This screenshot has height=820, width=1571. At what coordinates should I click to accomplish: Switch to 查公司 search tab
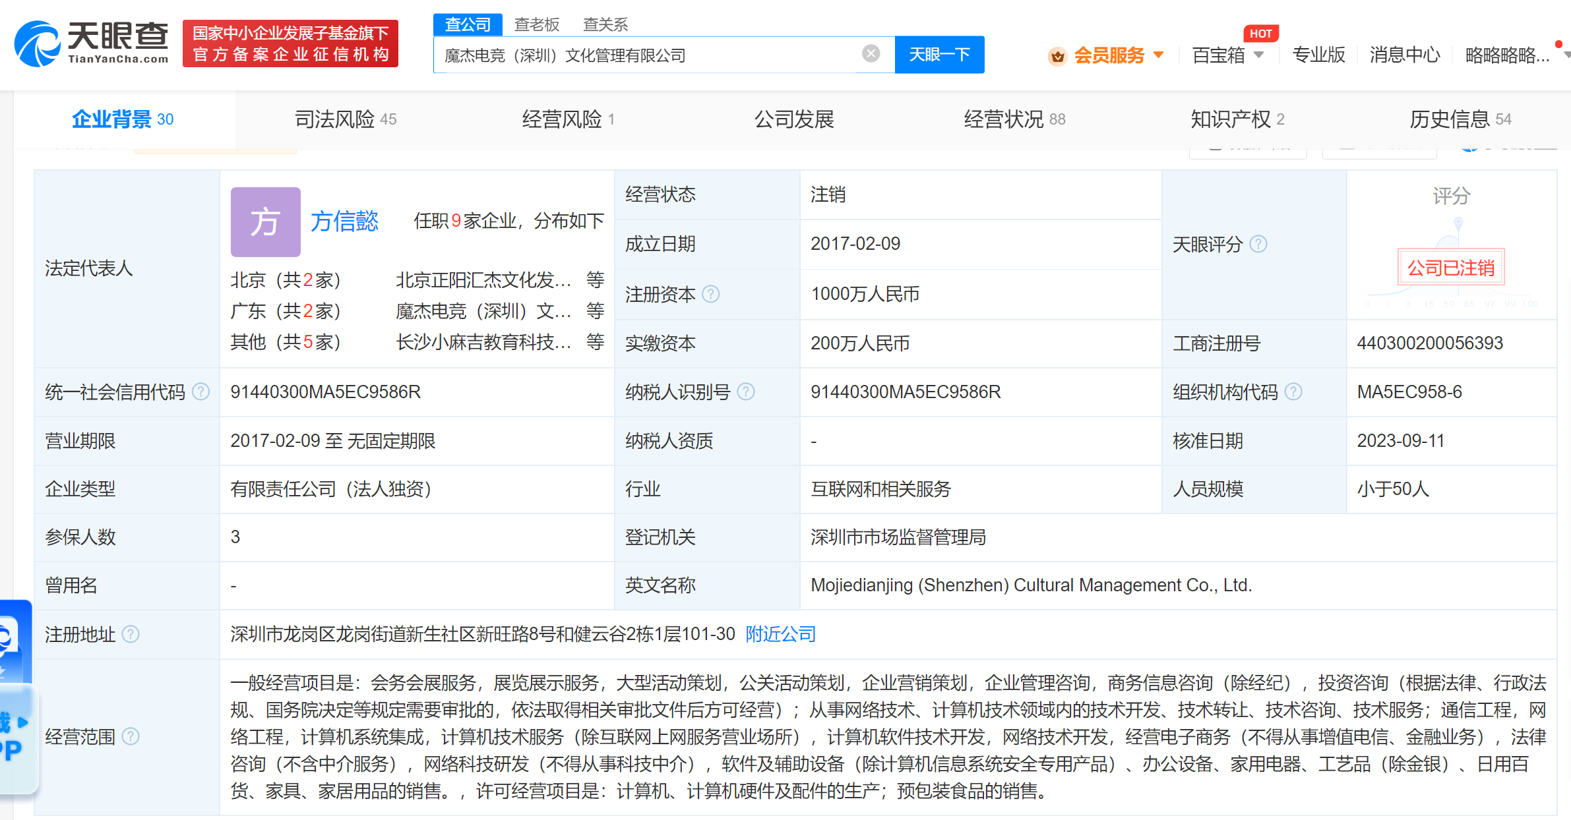pos(468,24)
